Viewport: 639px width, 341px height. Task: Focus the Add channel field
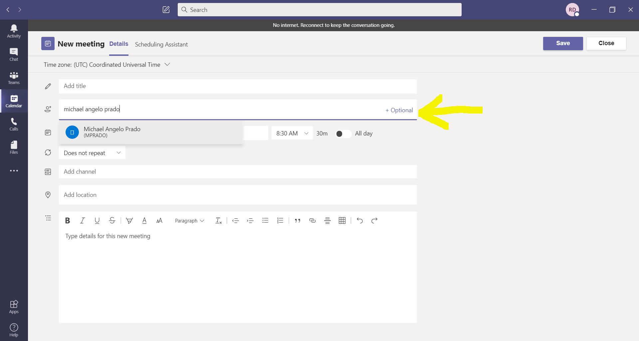tap(238, 172)
